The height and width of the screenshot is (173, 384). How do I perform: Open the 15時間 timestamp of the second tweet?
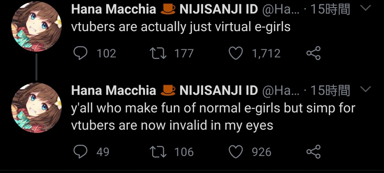(x=330, y=90)
